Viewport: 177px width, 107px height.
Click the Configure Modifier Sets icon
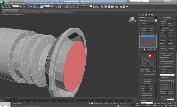[155, 49]
